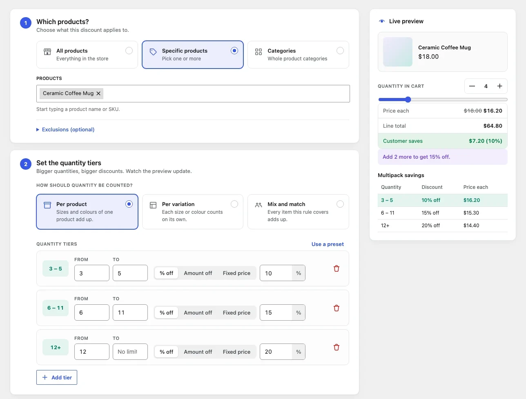
Task: Select Amount off in the 12+ tier
Action: tap(198, 352)
